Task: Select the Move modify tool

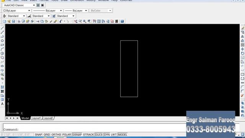Action: coord(242,49)
